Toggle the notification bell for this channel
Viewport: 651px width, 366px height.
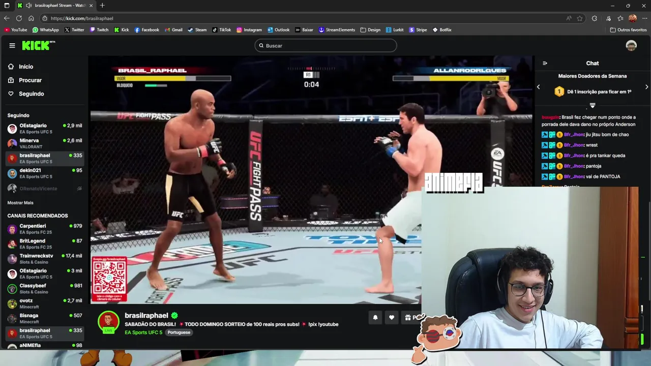click(x=375, y=317)
